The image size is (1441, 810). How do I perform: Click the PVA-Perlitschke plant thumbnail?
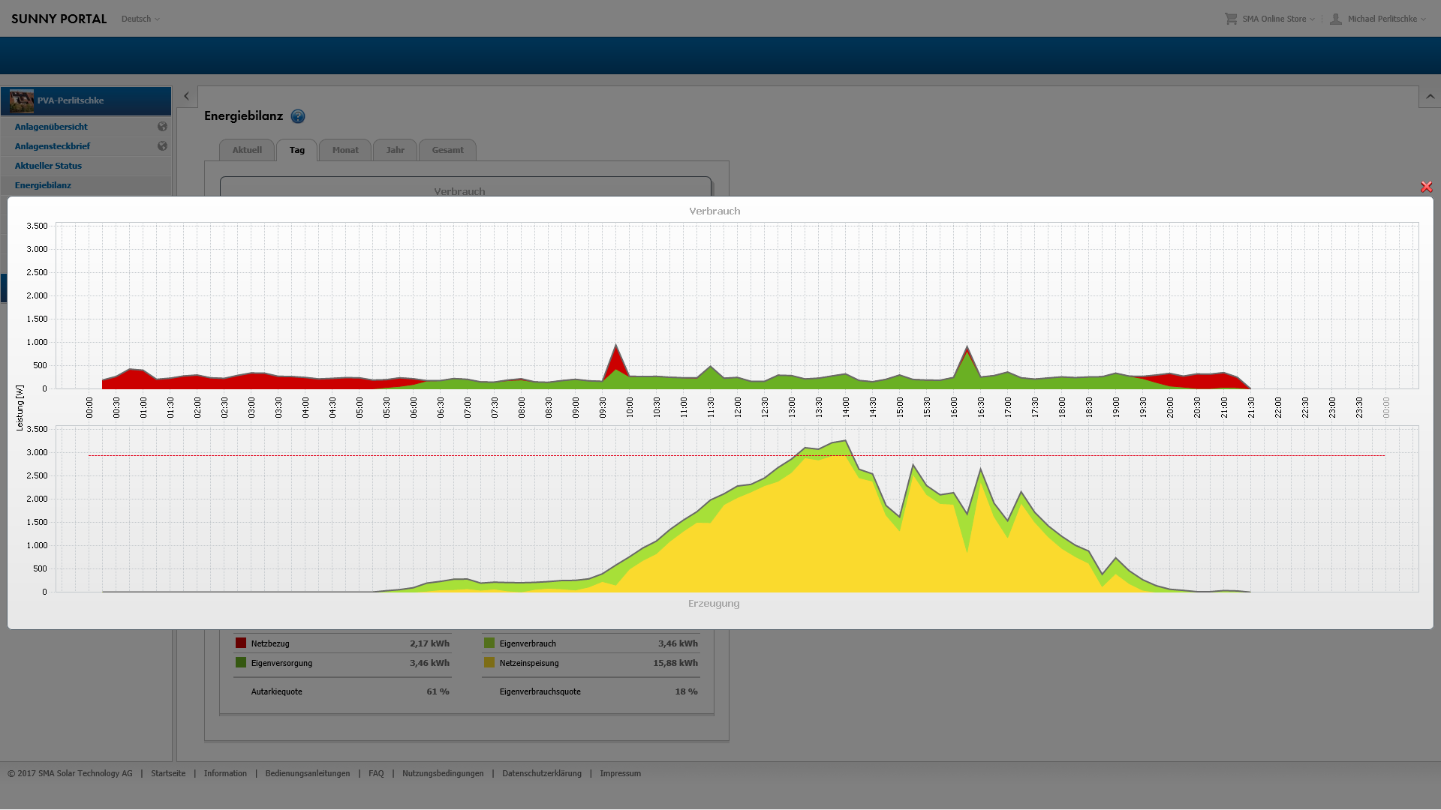pyautogui.click(x=22, y=100)
